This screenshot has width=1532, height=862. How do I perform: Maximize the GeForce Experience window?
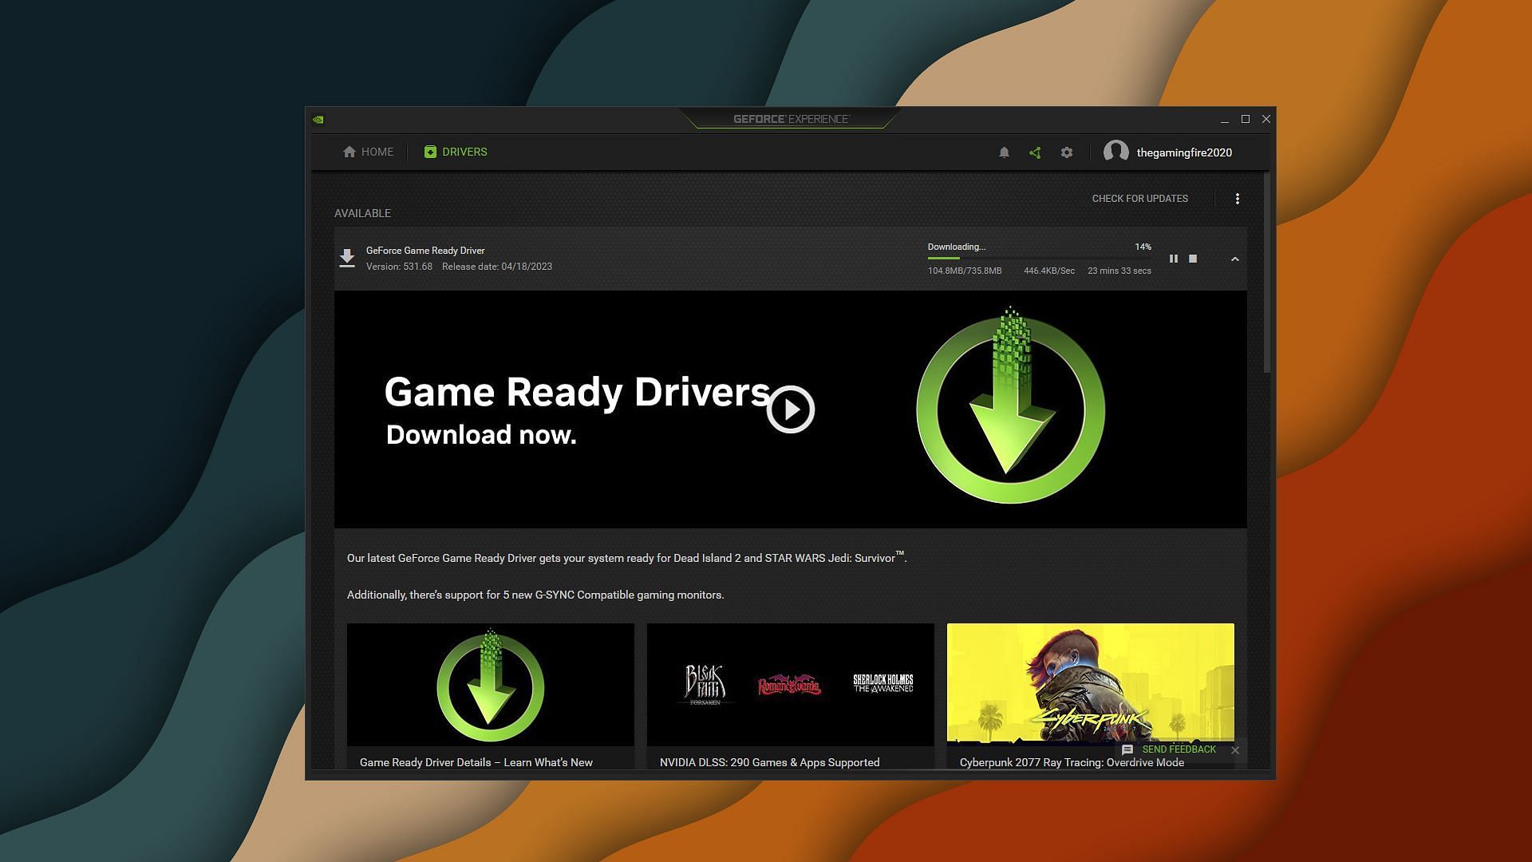[x=1246, y=119]
